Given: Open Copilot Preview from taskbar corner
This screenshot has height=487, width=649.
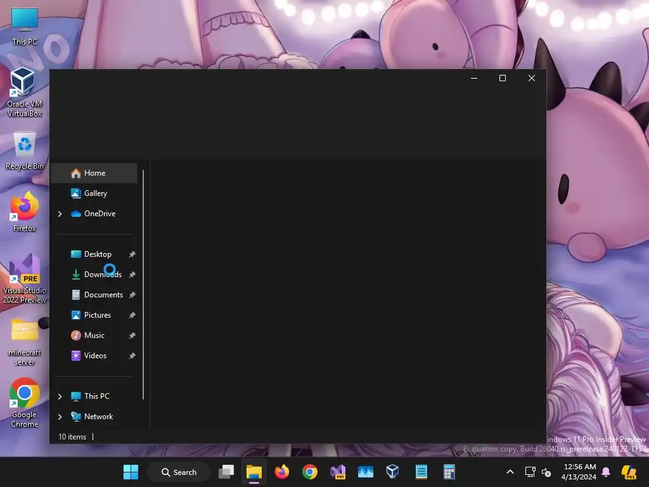Looking at the screenshot, I should point(629,472).
